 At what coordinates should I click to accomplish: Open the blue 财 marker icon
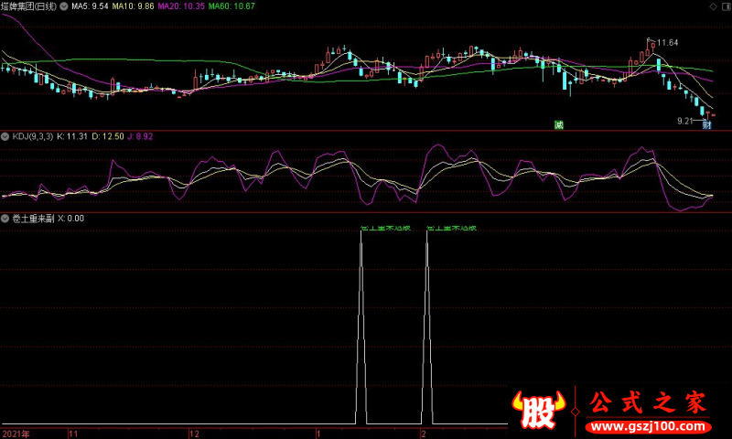(x=706, y=124)
